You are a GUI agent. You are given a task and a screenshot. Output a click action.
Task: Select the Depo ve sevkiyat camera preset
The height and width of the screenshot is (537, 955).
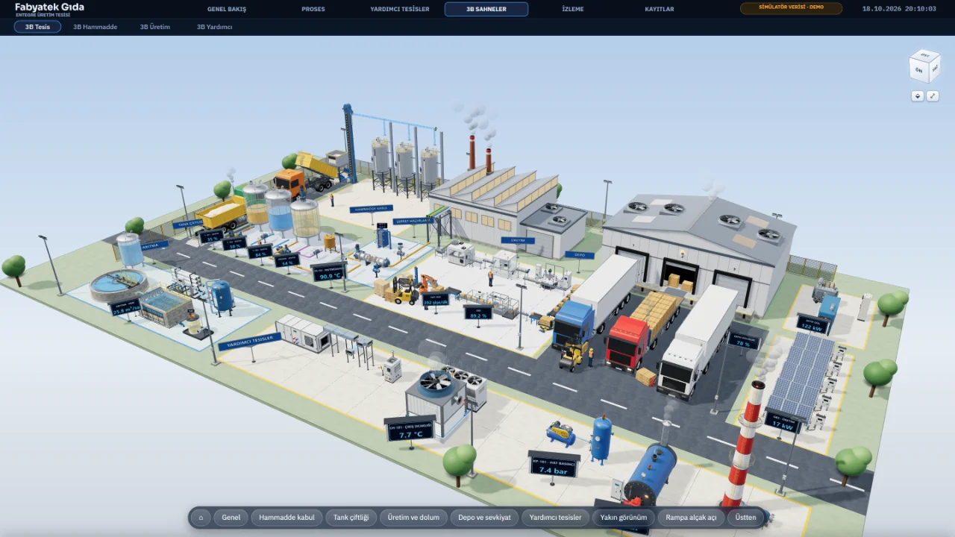[x=484, y=518]
